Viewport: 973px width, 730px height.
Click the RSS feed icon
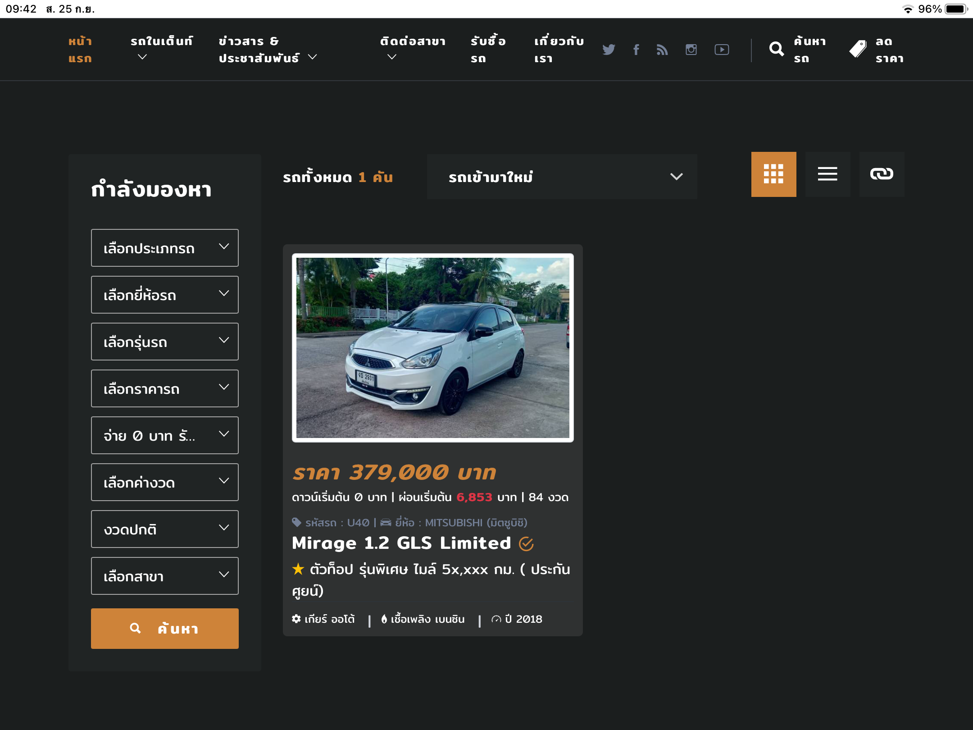click(662, 50)
